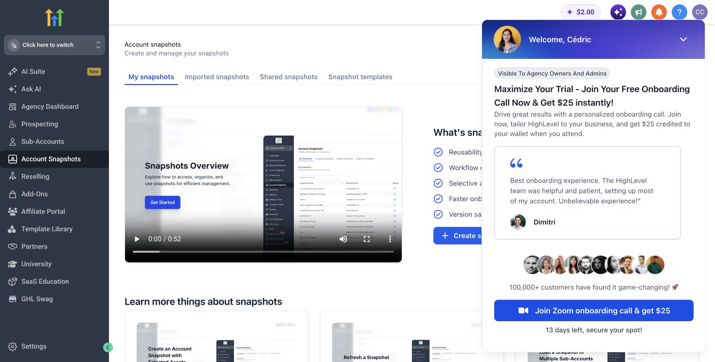This screenshot has width=715, height=362.
Task: Mute the Snapshots Overview video
Action: 343,239
